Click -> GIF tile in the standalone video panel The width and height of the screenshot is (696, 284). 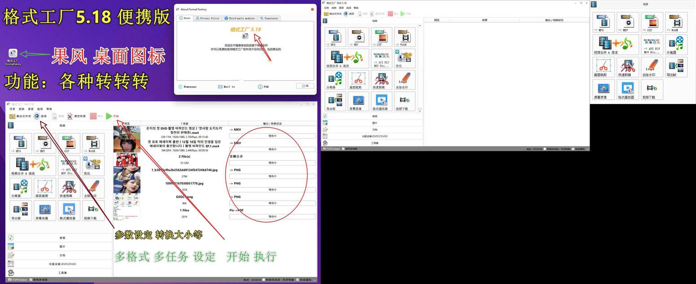point(652,22)
